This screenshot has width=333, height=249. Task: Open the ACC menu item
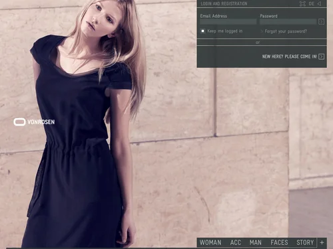coord(236,242)
